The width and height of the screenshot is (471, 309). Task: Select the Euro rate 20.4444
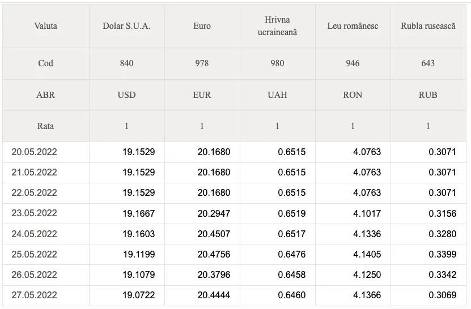(214, 295)
